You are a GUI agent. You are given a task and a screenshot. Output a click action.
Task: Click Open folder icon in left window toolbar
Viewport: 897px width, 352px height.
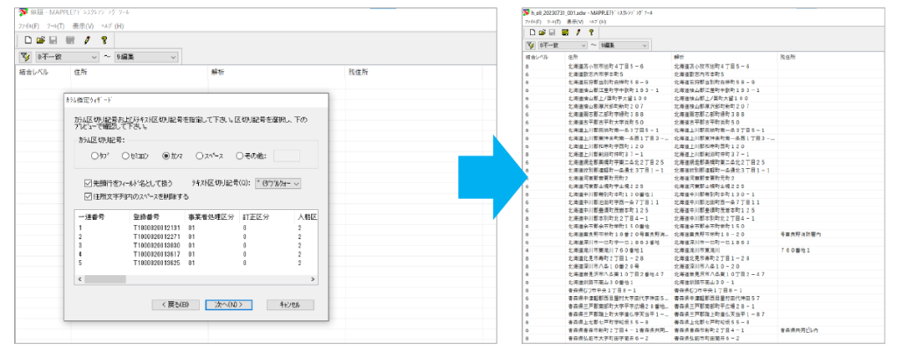coord(42,40)
